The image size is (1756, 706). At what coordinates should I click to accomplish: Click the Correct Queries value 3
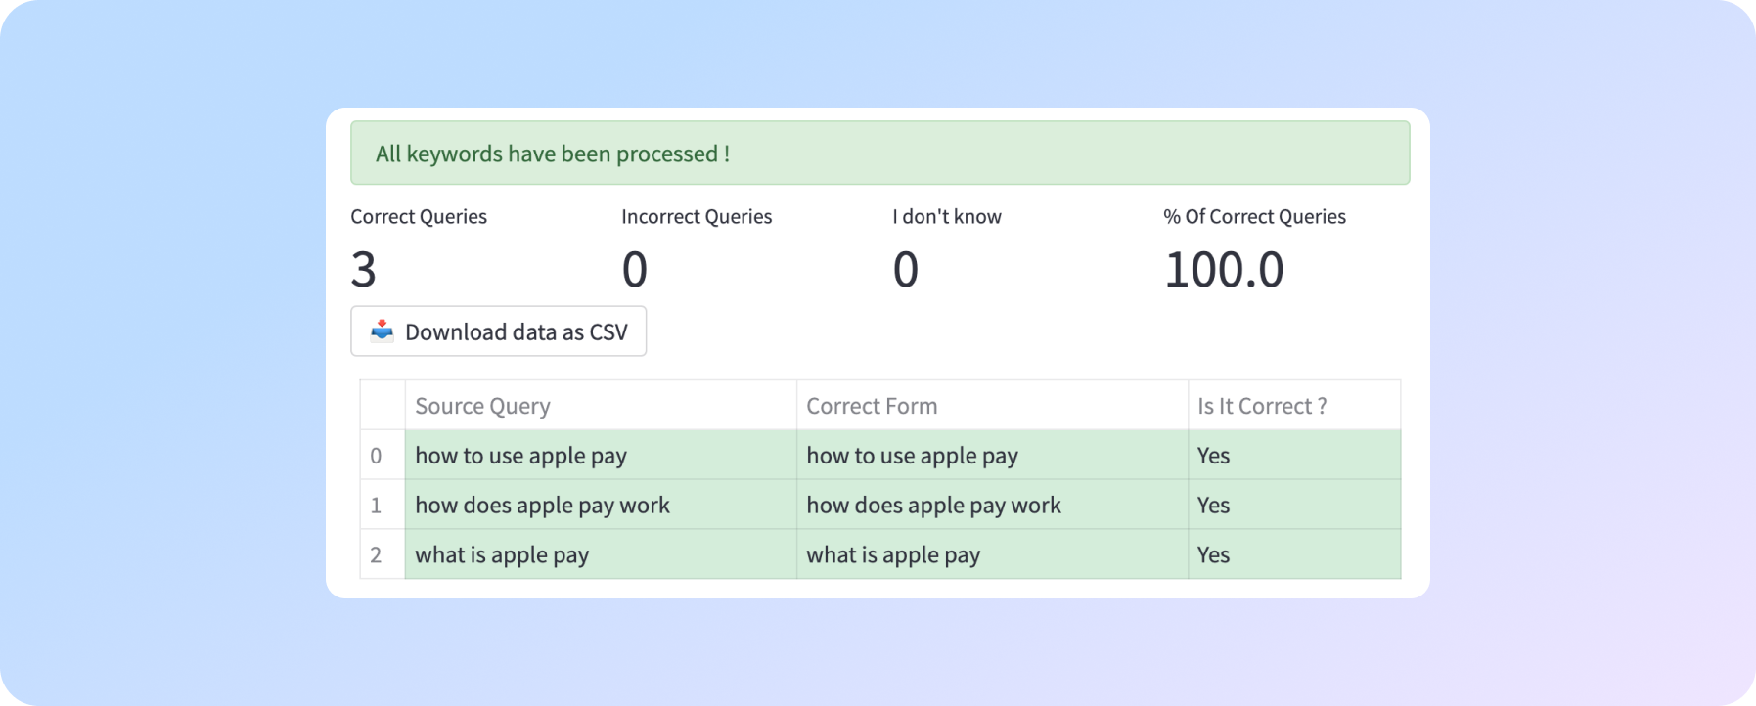click(364, 269)
